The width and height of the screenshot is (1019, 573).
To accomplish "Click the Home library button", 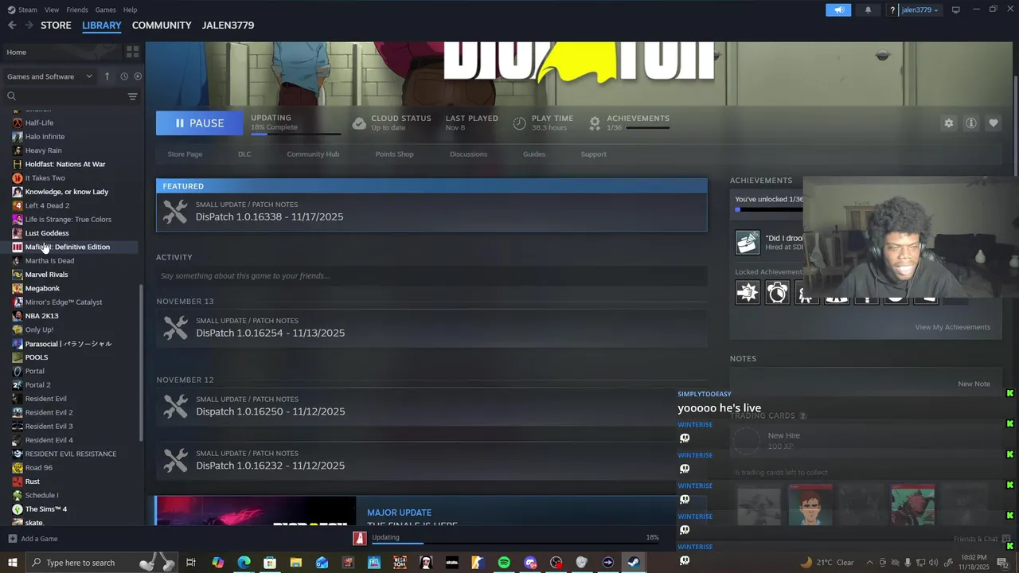I will click(61, 52).
